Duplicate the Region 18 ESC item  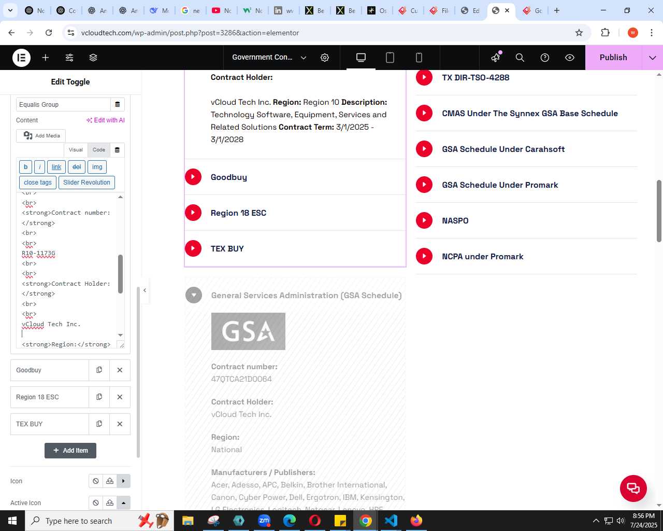point(99,397)
